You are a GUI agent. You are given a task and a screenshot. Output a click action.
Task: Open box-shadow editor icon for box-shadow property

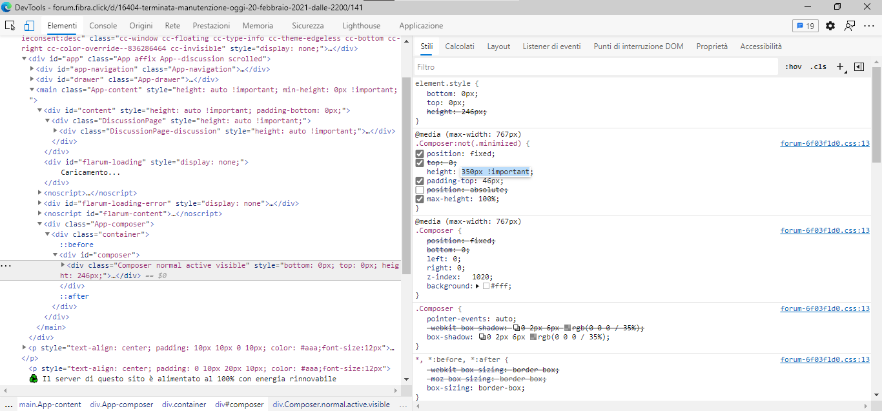[482, 337]
